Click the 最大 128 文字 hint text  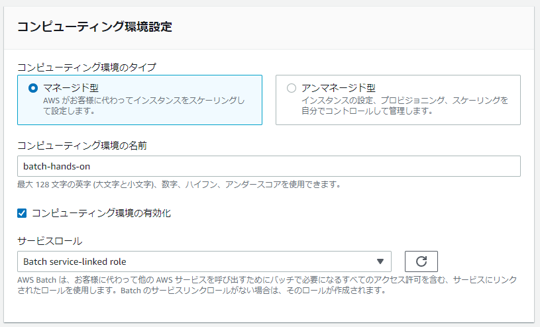179,185
